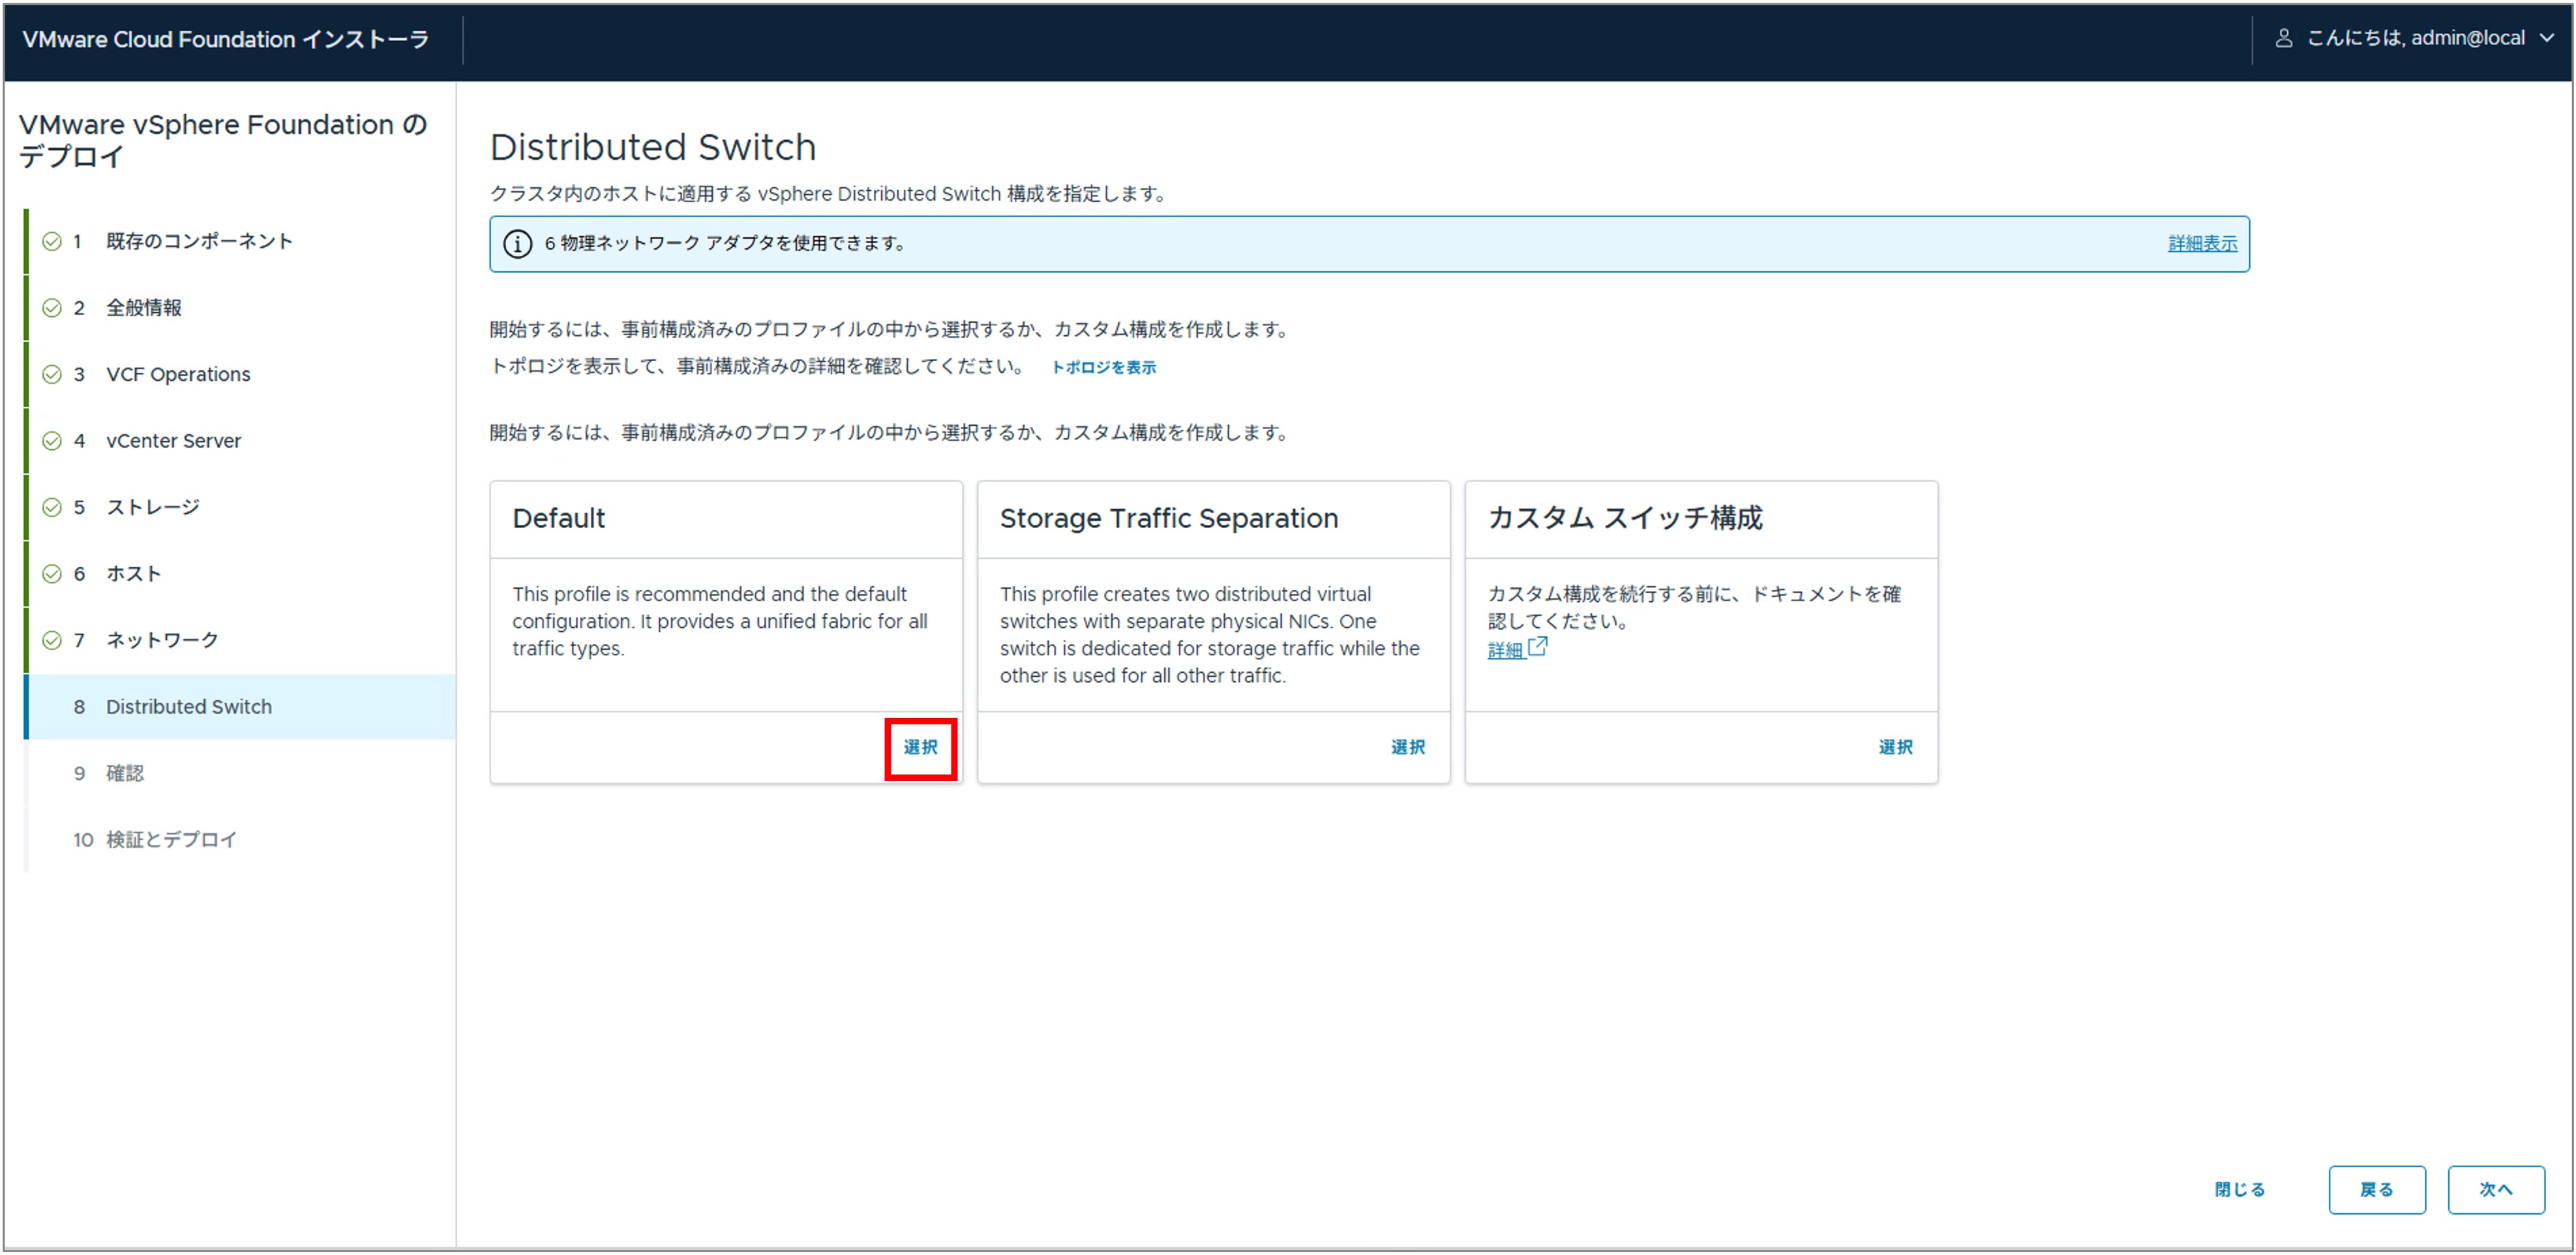Viewport: 2576px width, 1255px height.
Task: Click the green checkmark beside VCF Operations
Action: click(x=52, y=374)
